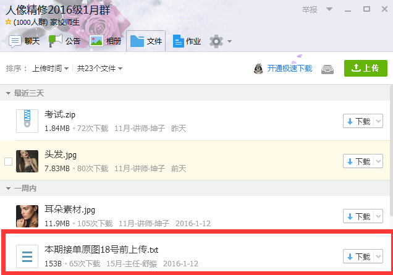Click 举报 report in the title bar

[310, 9]
